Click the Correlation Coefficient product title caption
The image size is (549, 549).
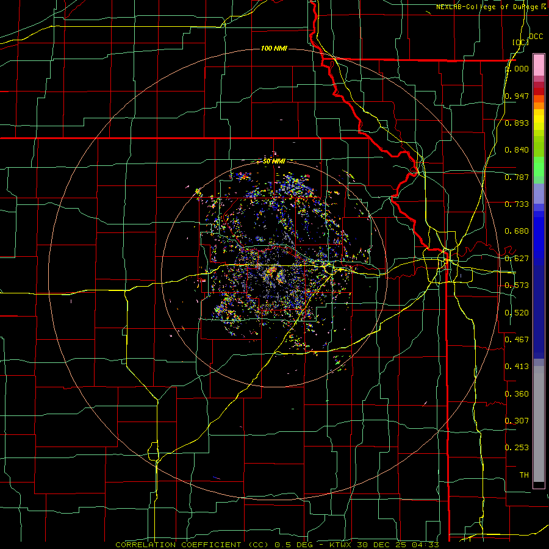click(x=278, y=545)
